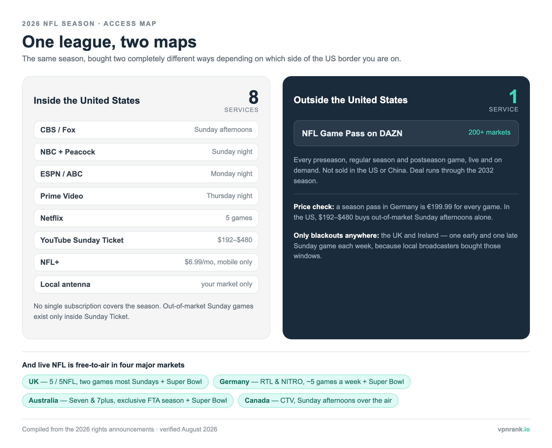Select the Prime Video row
The height and width of the screenshot is (448, 552).
click(x=146, y=196)
